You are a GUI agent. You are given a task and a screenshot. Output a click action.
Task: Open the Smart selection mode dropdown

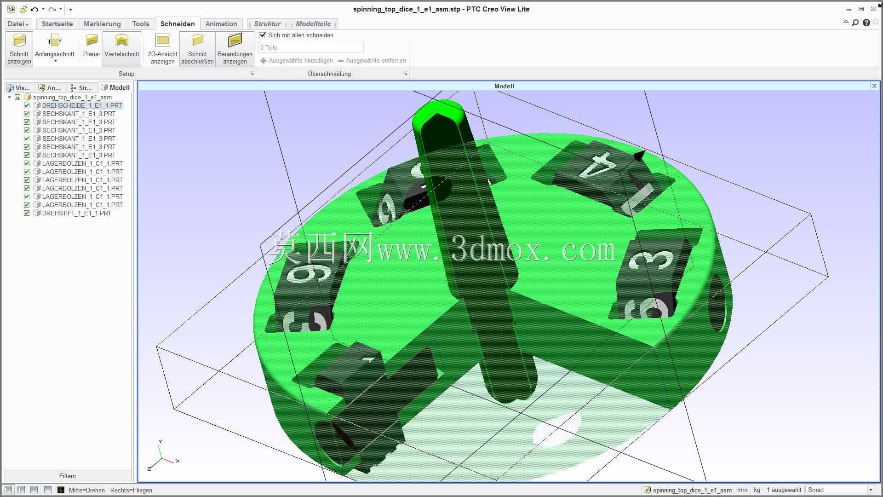click(870, 490)
